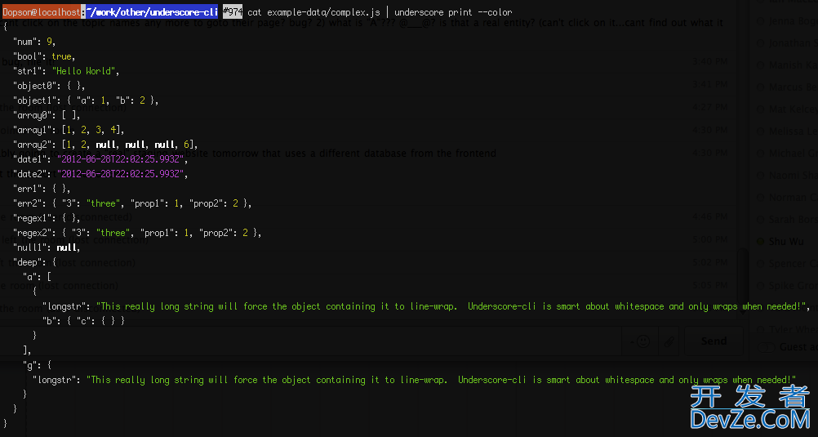818x437 pixels.
Task: Click the magenta date value on the "date1" line
Action: [x=119, y=159]
